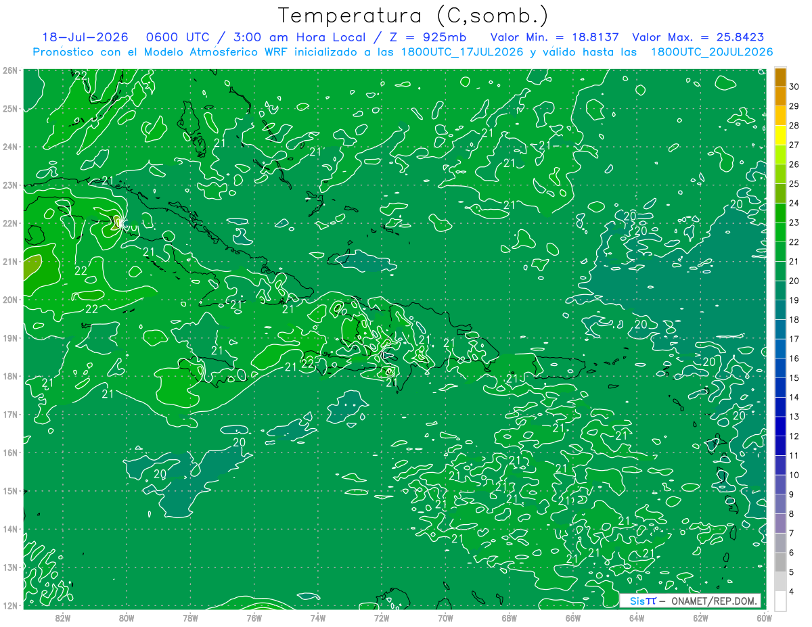
Task: Click the "60W" longitude axis label
Action: (x=764, y=618)
